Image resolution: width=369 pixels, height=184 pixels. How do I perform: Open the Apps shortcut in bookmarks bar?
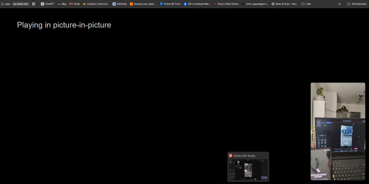point(6,4)
